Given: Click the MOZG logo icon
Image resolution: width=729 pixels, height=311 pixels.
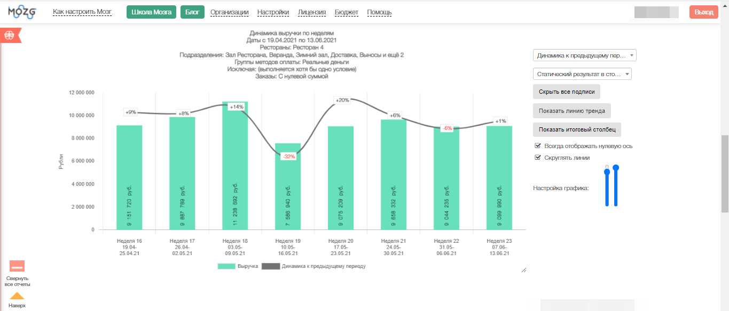Looking at the screenshot, I should [21, 12].
